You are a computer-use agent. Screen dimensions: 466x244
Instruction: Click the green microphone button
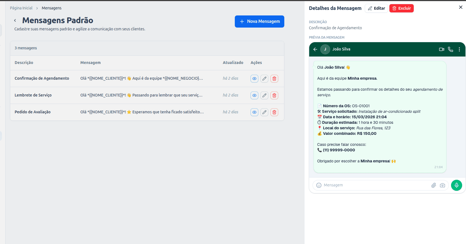[456, 185]
